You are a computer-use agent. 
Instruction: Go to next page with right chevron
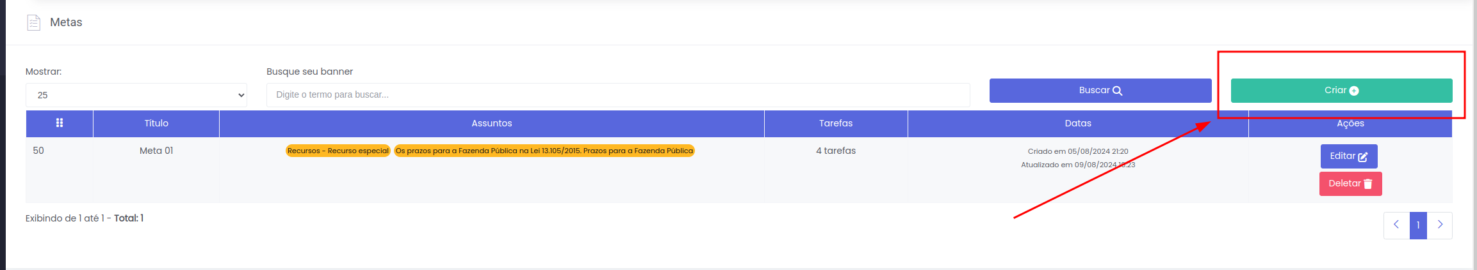pyautogui.click(x=1440, y=225)
